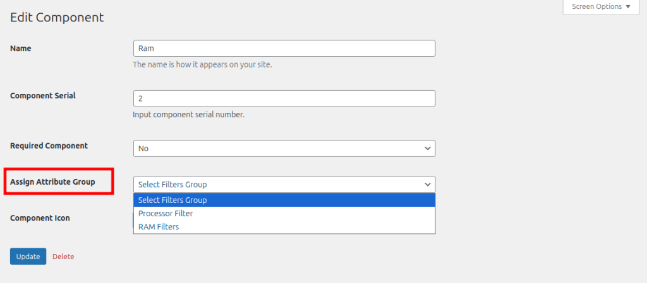Click the Name field label
This screenshot has height=283, width=647.
click(x=21, y=49)
